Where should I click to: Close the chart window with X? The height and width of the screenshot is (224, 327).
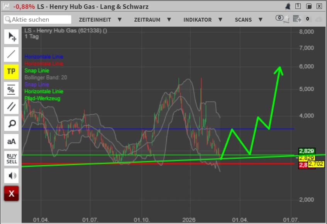point(319,6)
